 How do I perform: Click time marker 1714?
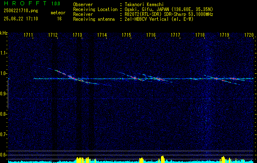[102, 35]
